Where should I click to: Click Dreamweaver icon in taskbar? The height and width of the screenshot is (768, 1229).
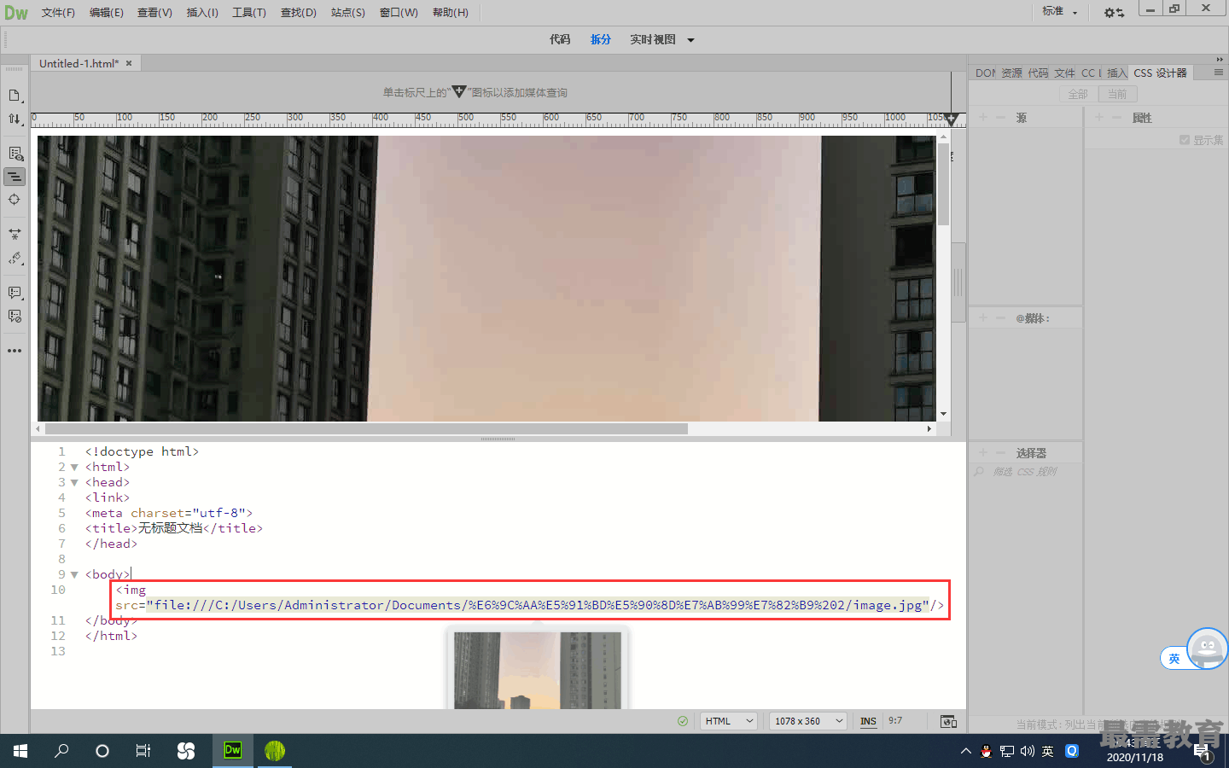click(233, 750)
